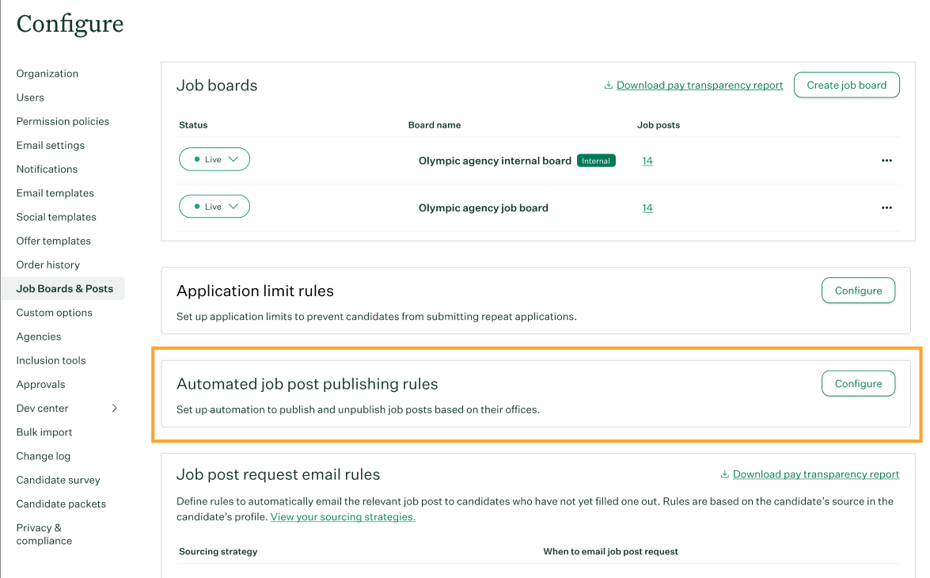Select Job Boards & Posts

tap(63, 288)
